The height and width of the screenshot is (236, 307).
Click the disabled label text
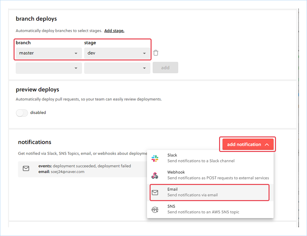[38, 113]
